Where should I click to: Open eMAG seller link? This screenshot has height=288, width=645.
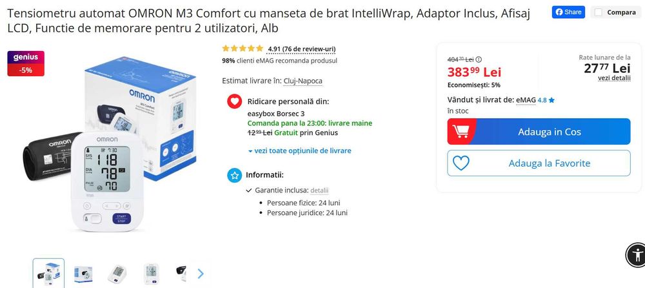pos(526,100)
